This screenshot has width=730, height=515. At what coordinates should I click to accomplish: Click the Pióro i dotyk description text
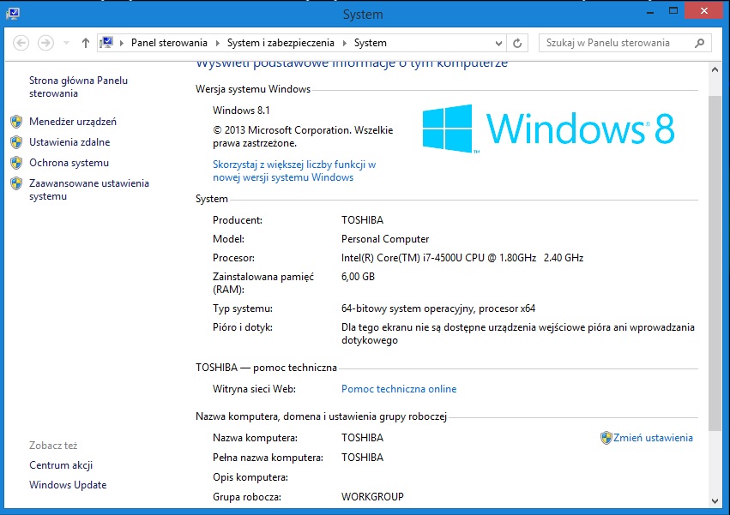tap(518, 333)
